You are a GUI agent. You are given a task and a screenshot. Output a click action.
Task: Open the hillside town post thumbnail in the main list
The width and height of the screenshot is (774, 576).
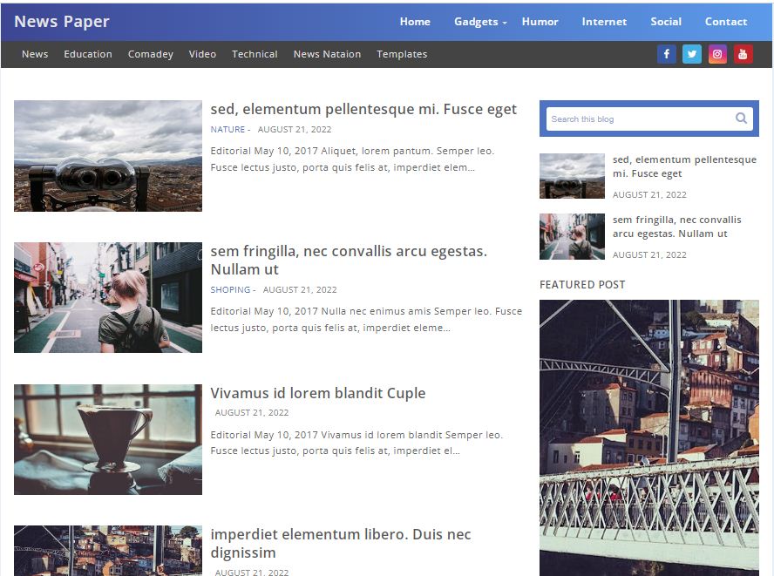108,551
